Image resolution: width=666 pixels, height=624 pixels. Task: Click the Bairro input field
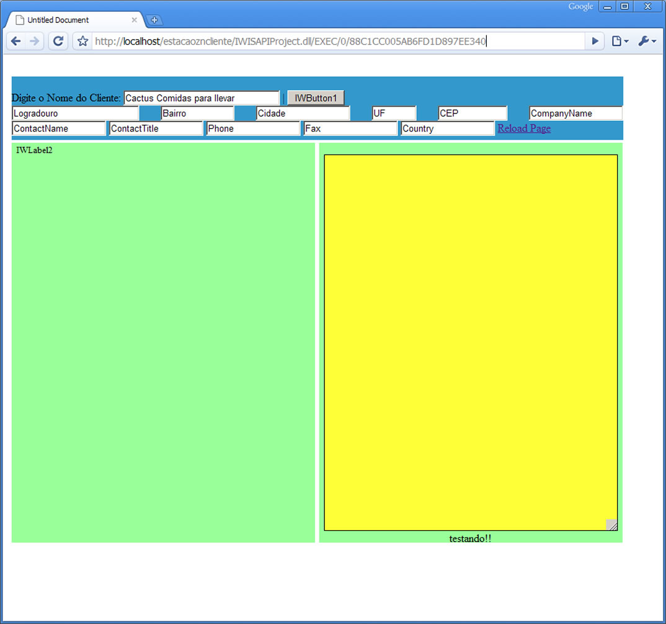(x=198, y=114)
